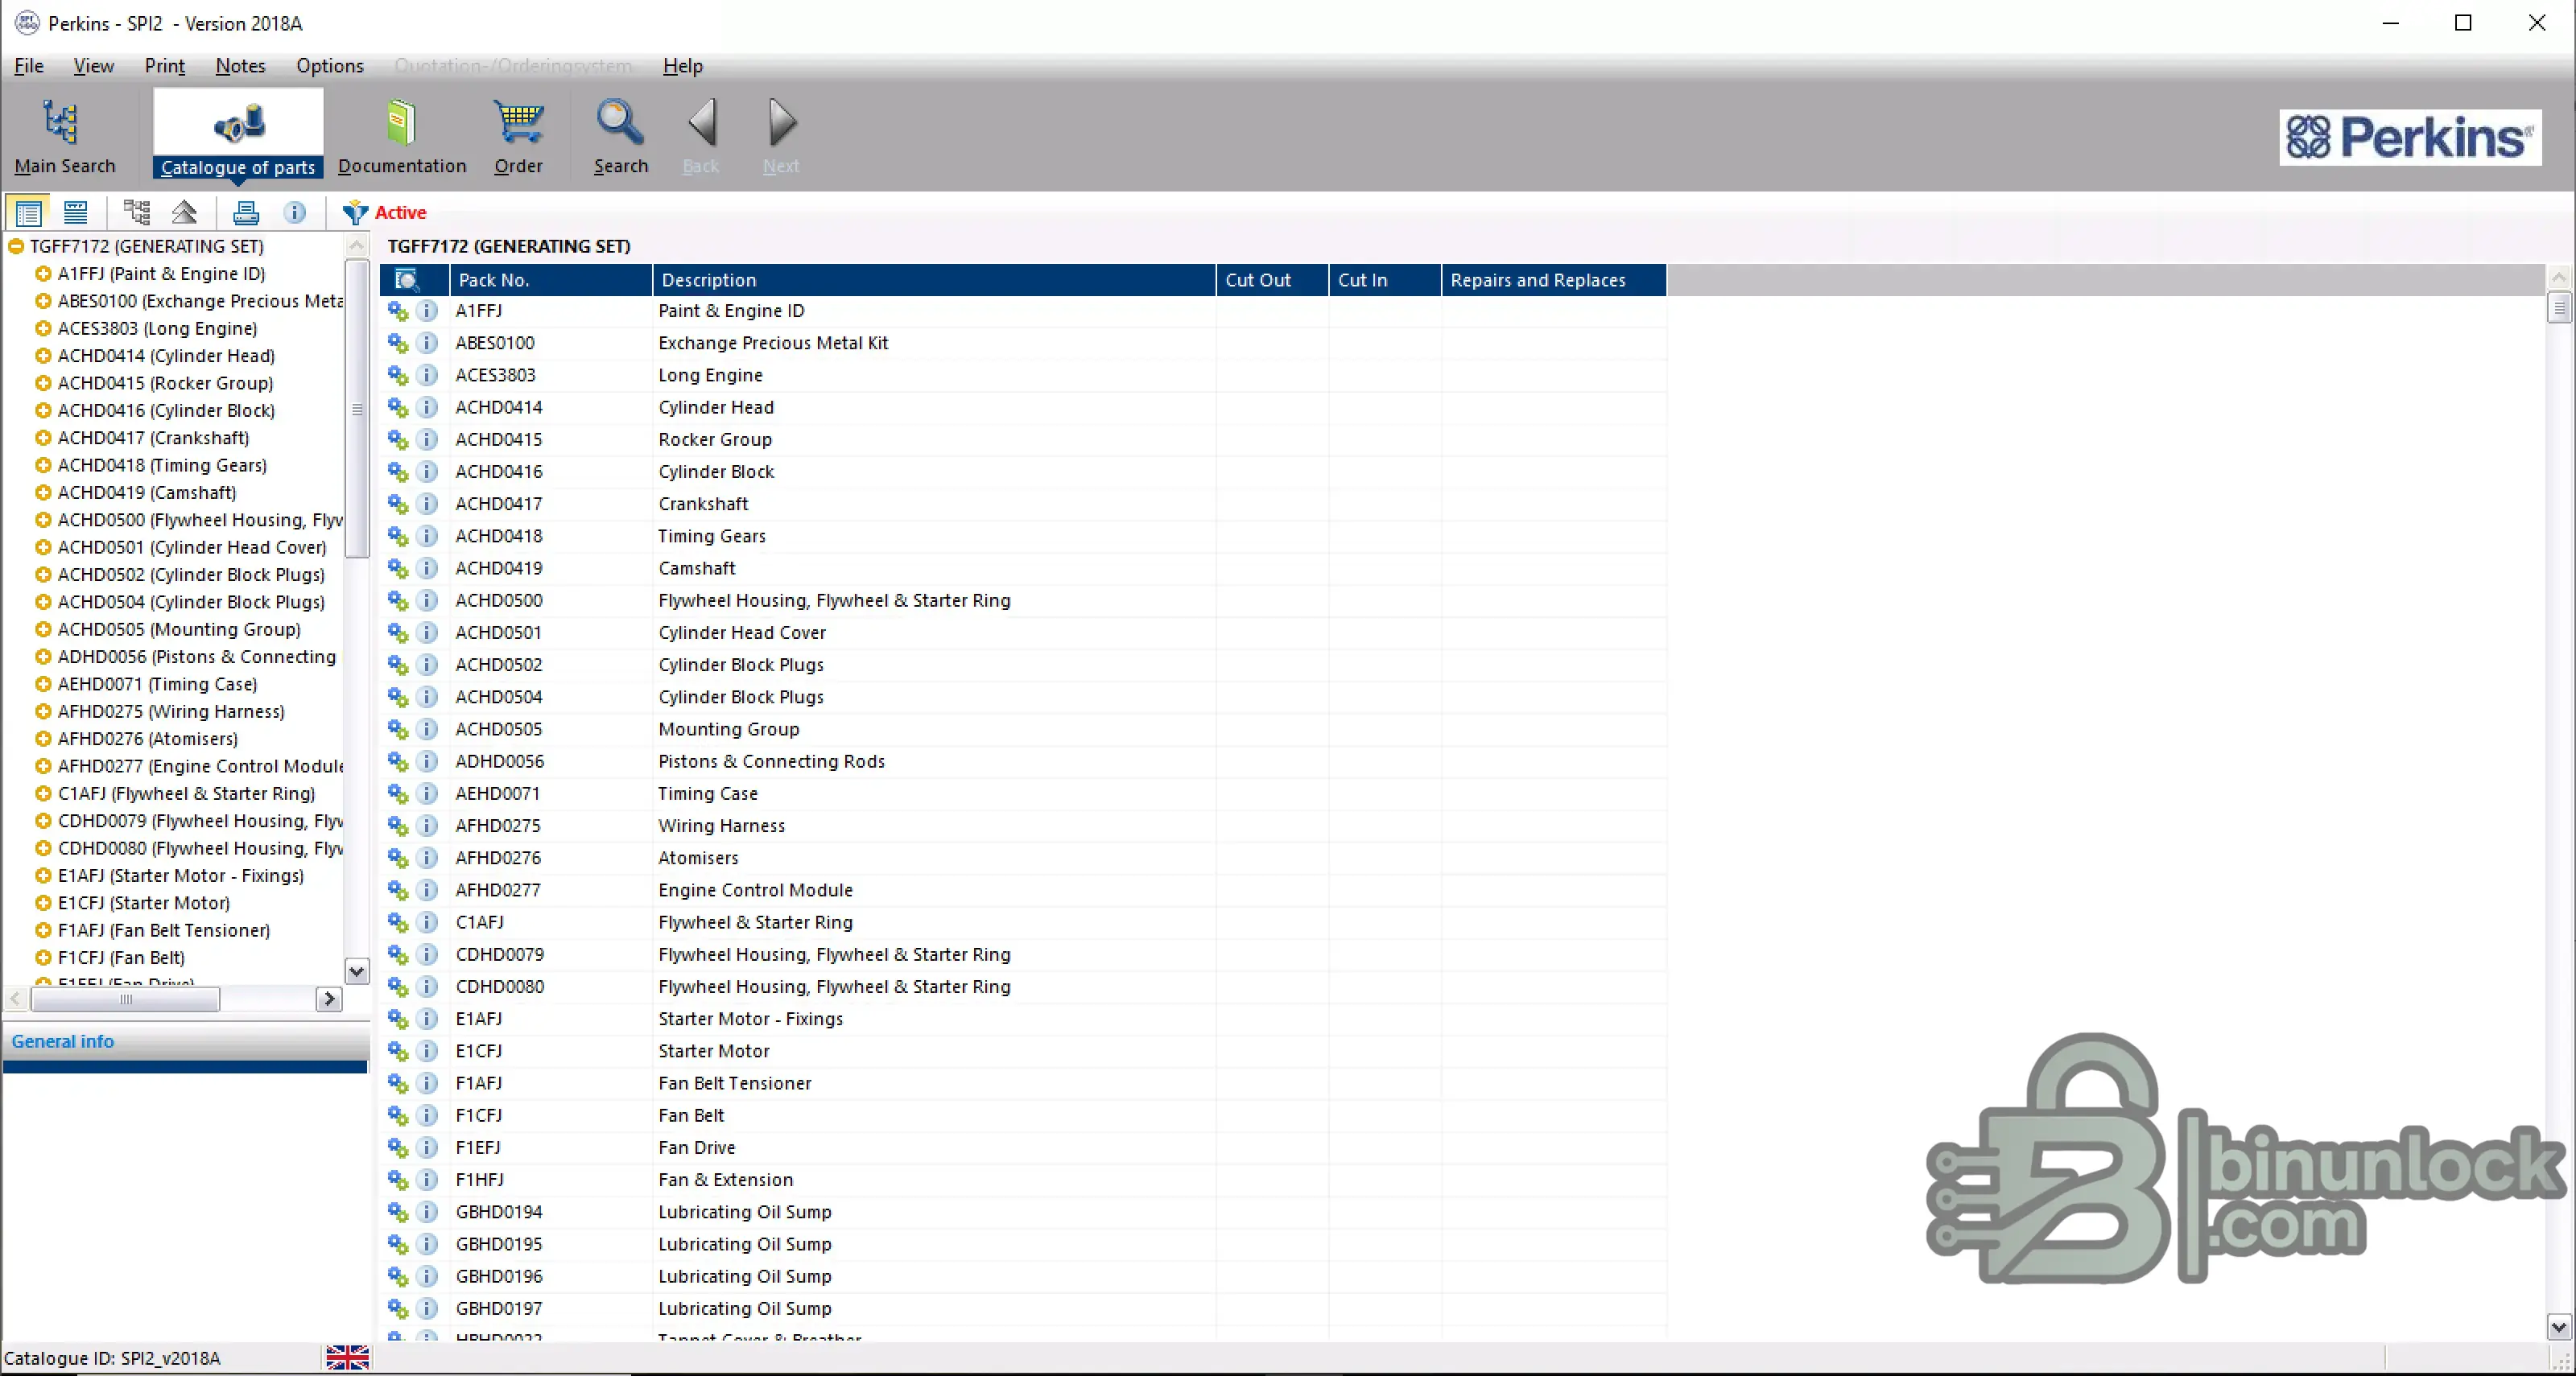
Task: Expand the ACHD0419 (Camshaft) tree node
Action: pos(43,492)
